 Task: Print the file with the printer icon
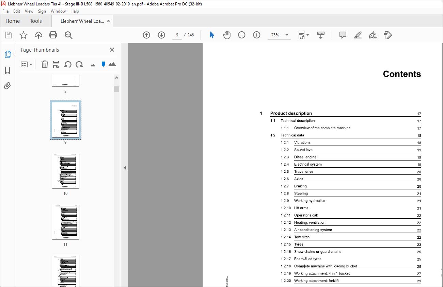pyautogui.click(x=53, y=35)
